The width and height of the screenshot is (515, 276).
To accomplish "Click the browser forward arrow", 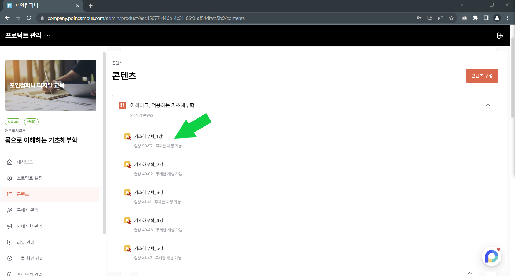I will pos(18,18).
